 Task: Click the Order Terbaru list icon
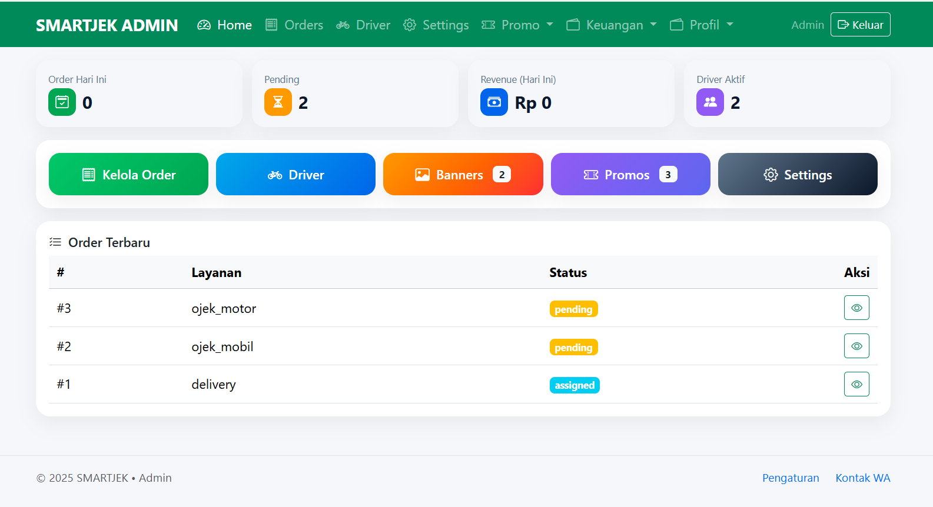point(55,242)
